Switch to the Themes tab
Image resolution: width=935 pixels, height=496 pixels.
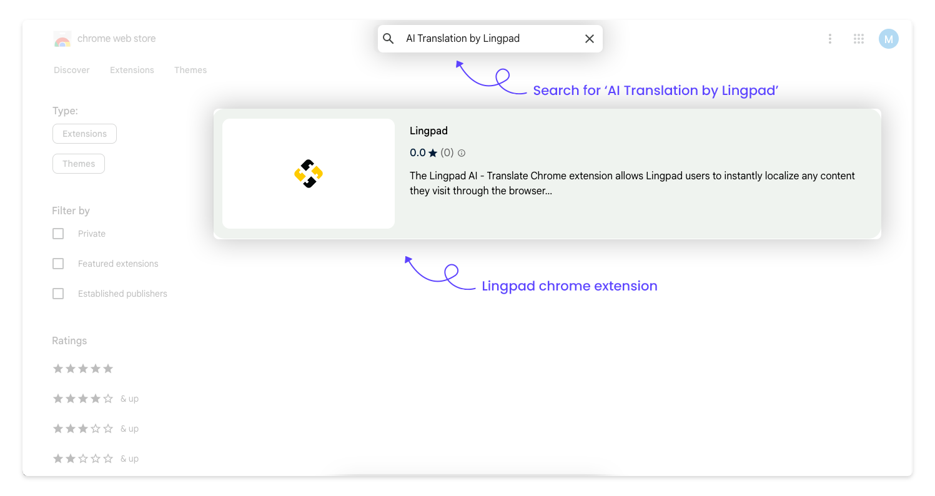tap(190, 70)
